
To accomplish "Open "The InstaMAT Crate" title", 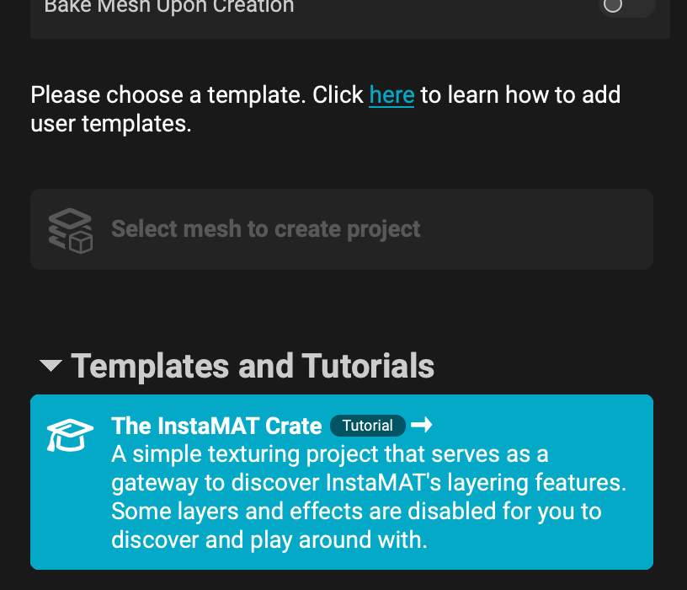I will 216,426.
